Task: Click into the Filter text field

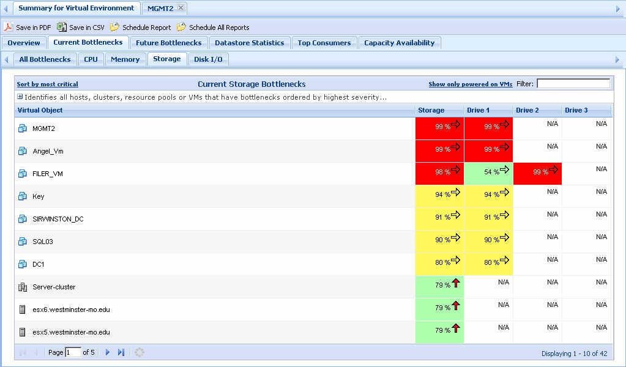Action: click(x=573, y=83)
